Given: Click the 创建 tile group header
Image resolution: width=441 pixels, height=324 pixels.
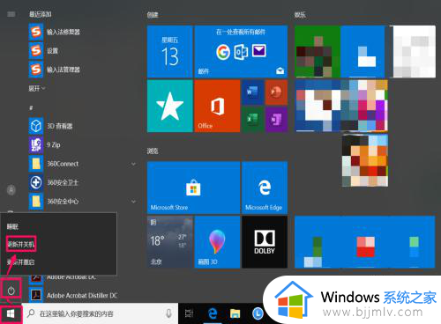Looking at the screenshot, I should 153,15.
